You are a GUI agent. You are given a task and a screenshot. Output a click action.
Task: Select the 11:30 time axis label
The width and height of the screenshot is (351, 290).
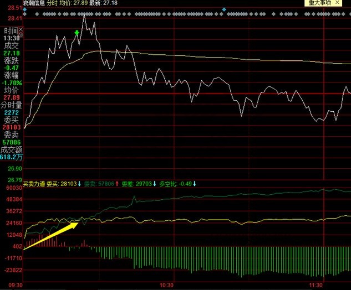(x=316, y=285)
